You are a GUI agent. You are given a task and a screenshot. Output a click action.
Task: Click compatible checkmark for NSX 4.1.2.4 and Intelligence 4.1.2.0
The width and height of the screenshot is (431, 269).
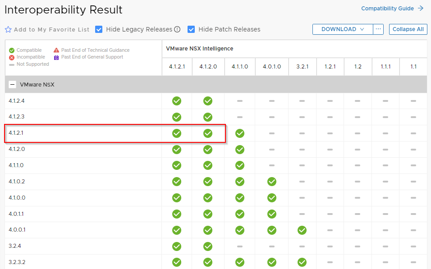point(208,101)
